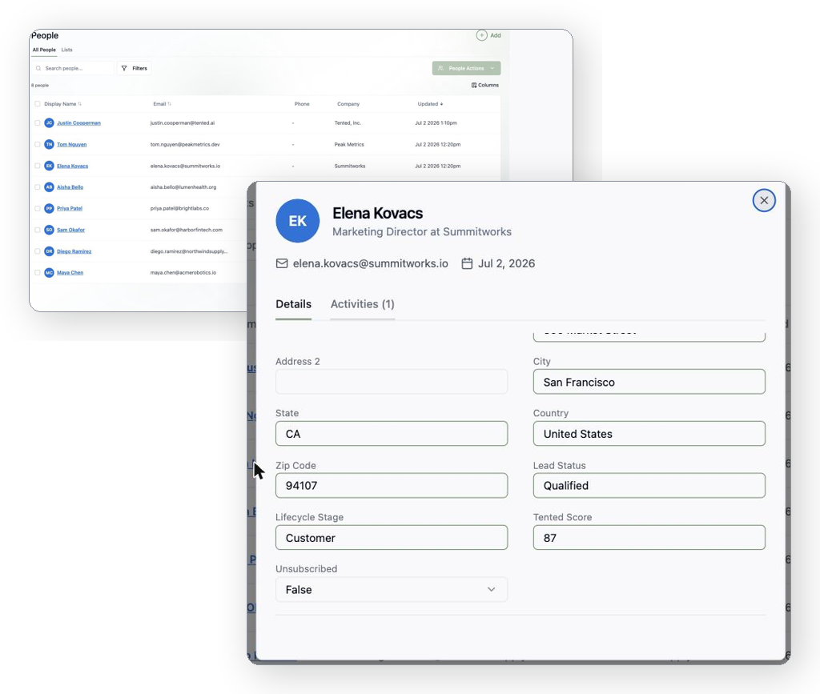Screen dimensions: 820x694
Task: Check the Sam Okafor row checkbox
Action: click(x=37, y=230)
